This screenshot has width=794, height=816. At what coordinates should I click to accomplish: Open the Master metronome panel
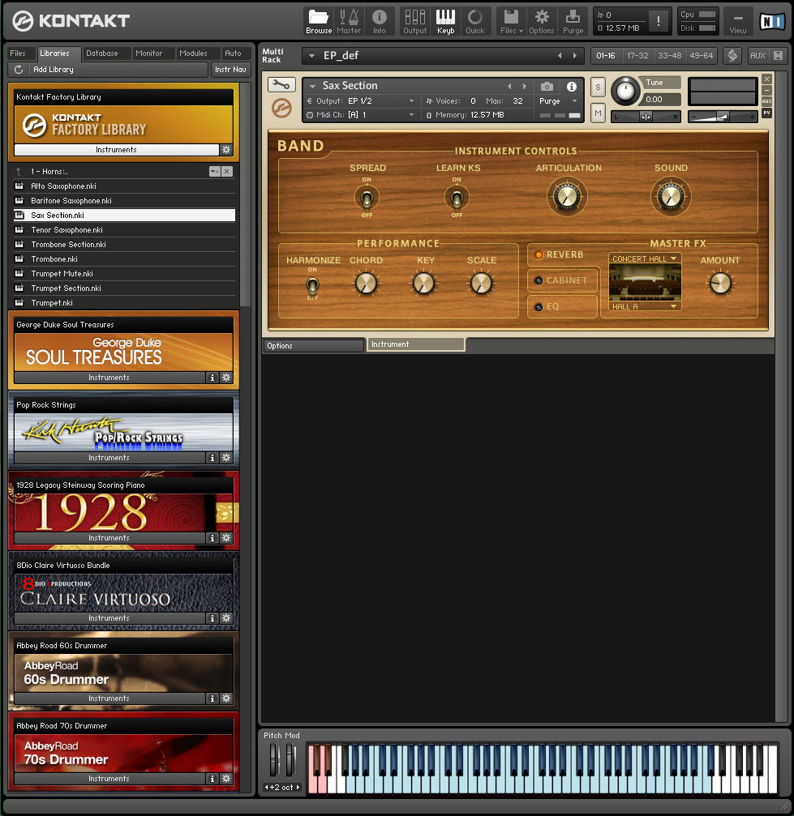coord(349,21)
